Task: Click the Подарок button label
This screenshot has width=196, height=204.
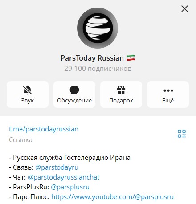Action: (121, 101)
